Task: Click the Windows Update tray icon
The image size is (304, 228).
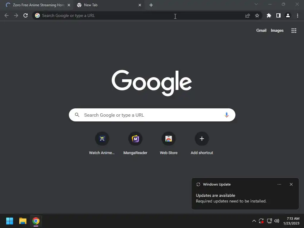Action: (x=261, y=221)
